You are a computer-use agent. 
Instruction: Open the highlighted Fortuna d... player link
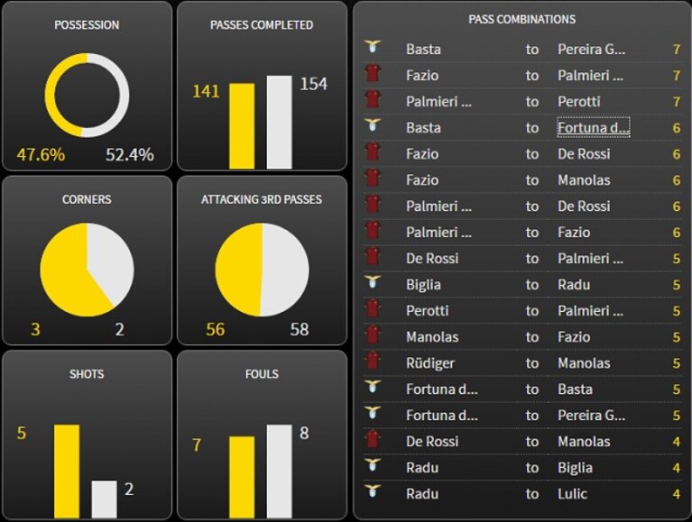[593, 127]
